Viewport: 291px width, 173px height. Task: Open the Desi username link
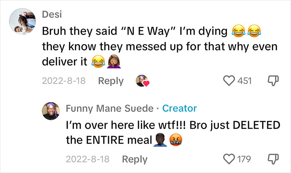pos(51,14)
